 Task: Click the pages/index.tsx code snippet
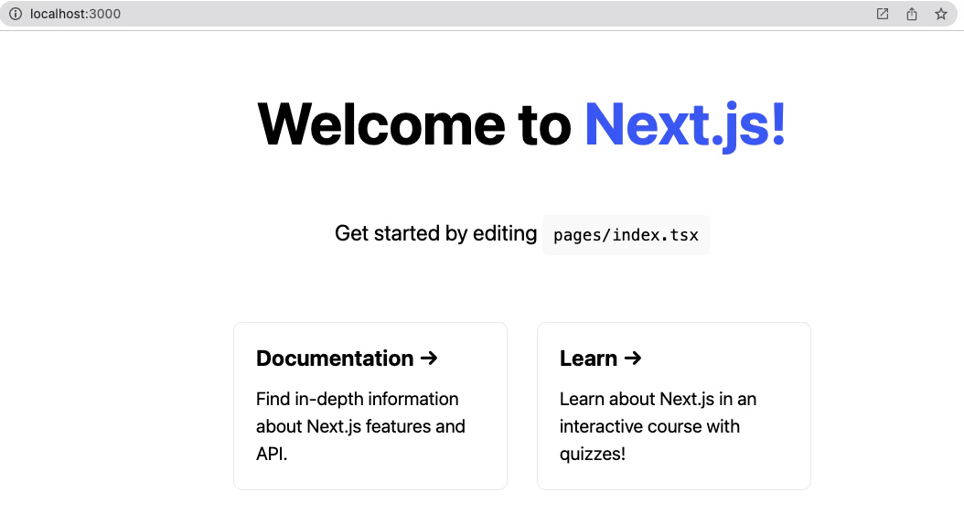626,235
